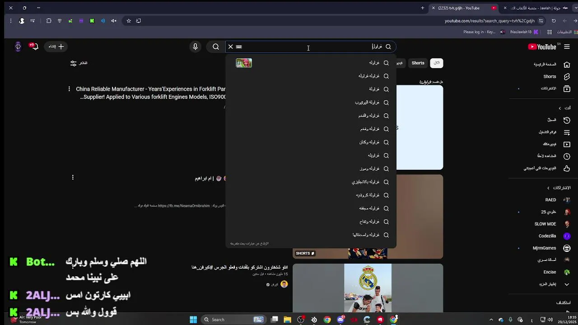
Task: Select the suggestion 'فراوله مجففه'
Action: coord(311,209)
